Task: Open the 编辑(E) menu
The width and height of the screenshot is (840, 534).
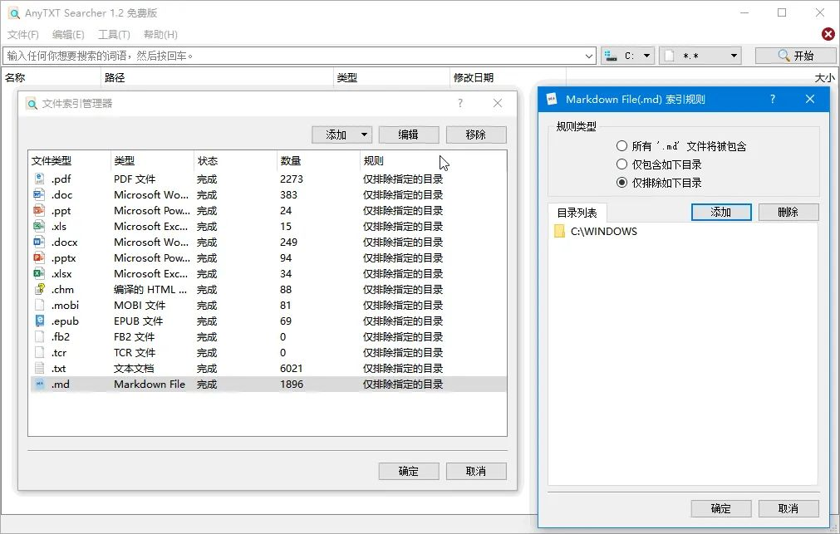Action: 68,35
